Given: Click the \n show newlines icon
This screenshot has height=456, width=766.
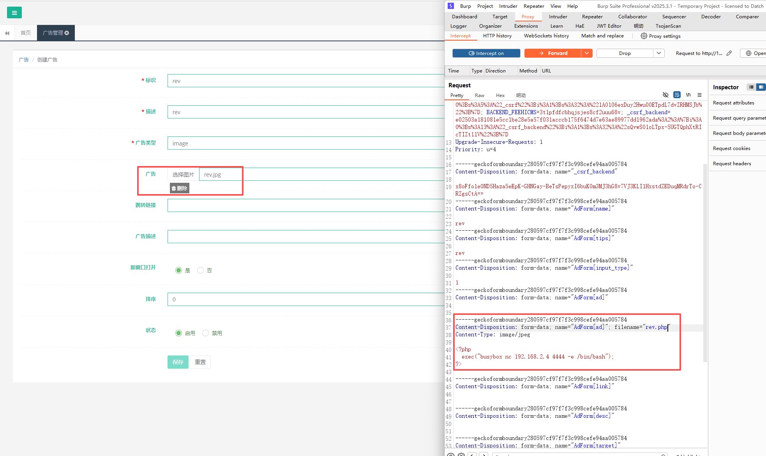Looking at the screenshot, I should (x=688, y=95).
